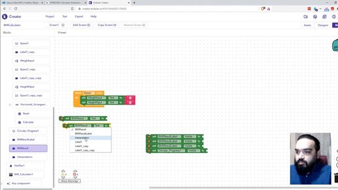Select Horizontal_Arrangement component in blocks tree
The width and height of the screenshot is (338, 190).
(32, 104)
